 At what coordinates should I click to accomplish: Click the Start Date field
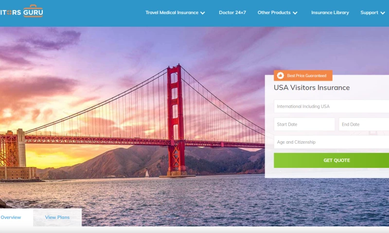pos(304,124)
